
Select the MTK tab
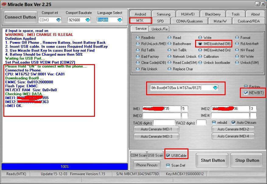140,21
